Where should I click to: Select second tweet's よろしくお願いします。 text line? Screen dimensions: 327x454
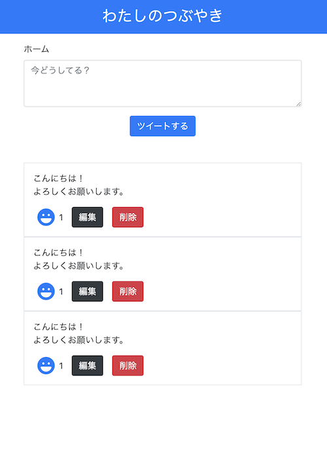[79, 265]
